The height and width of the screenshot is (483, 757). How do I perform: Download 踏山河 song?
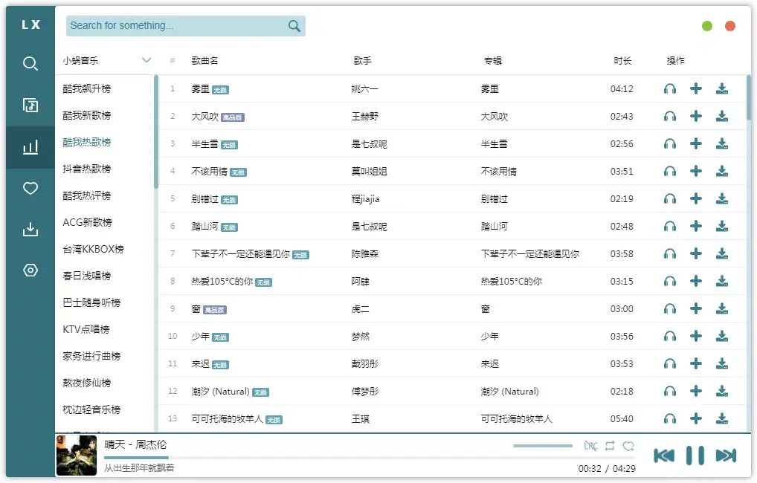[722, 227]
